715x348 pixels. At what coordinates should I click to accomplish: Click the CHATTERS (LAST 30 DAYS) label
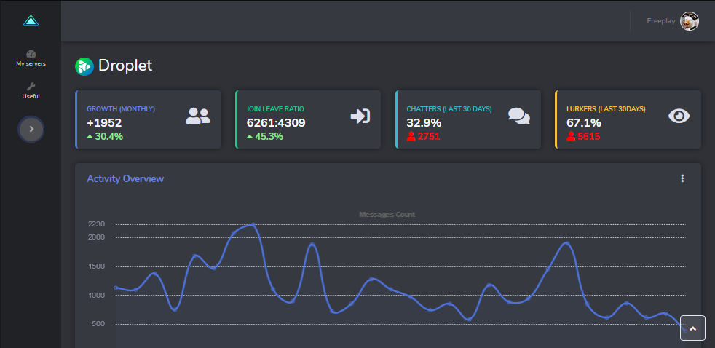click(449, 109)
